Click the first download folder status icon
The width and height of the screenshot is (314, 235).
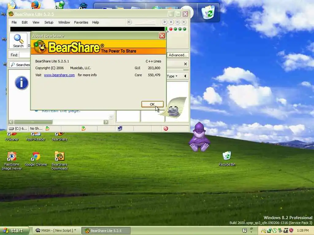pos(48,129)
